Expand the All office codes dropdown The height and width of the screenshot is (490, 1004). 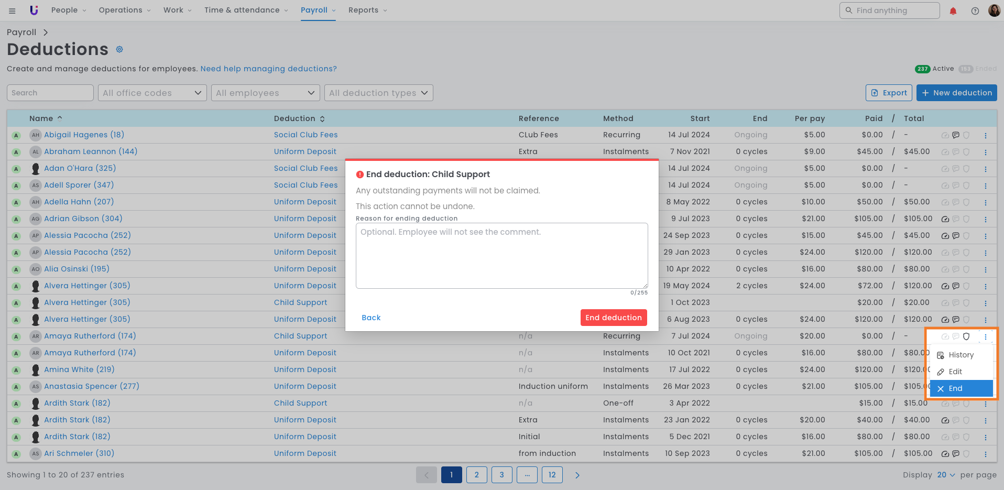point(152,93)
